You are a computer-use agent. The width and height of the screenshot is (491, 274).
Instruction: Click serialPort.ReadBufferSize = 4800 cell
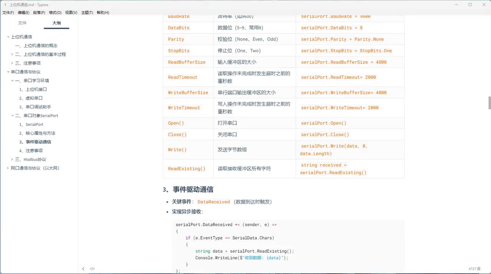[x=350, y=62]
